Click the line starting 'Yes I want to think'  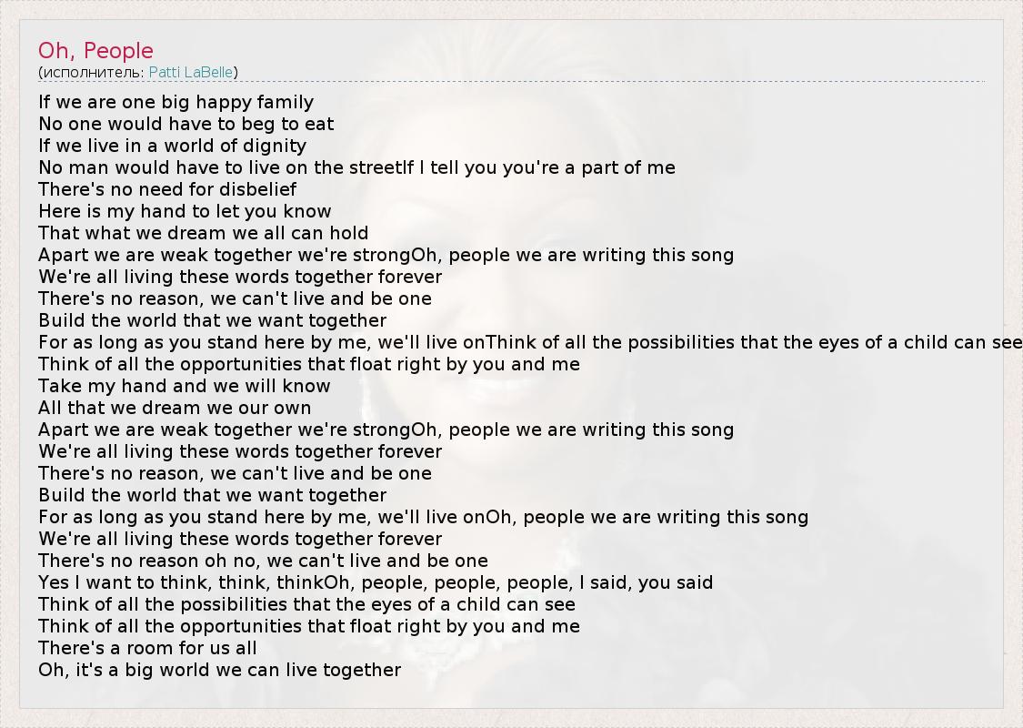point(375,582)
